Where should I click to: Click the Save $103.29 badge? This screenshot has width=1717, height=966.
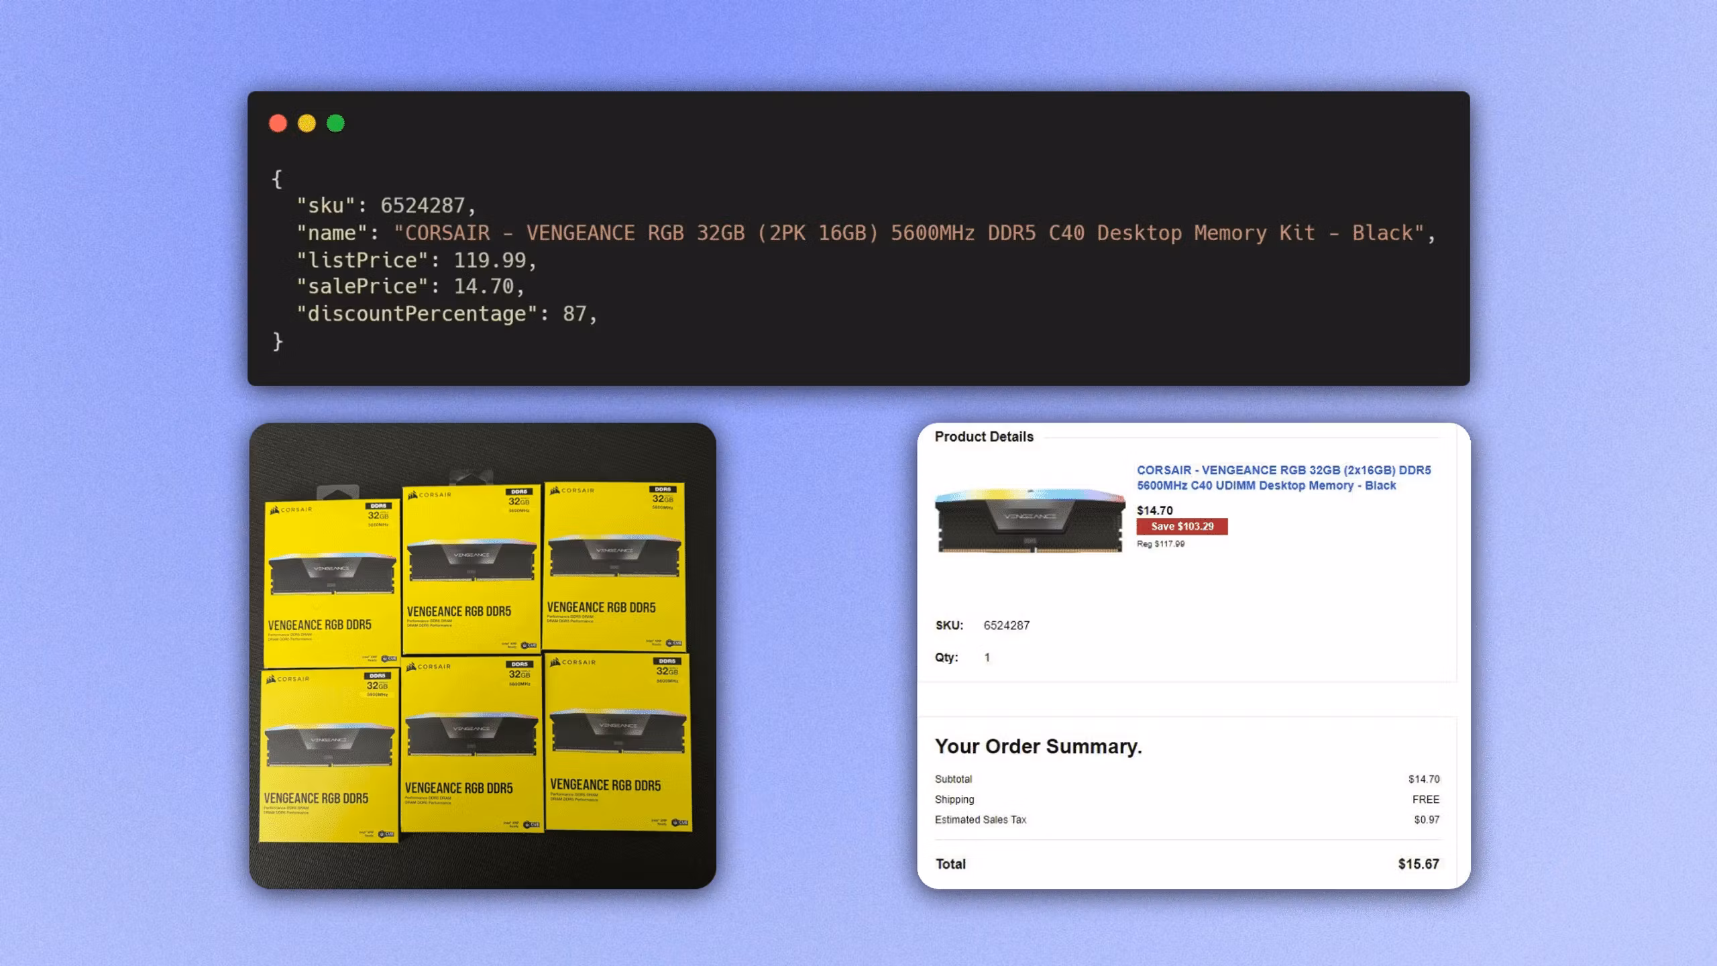1181,527
